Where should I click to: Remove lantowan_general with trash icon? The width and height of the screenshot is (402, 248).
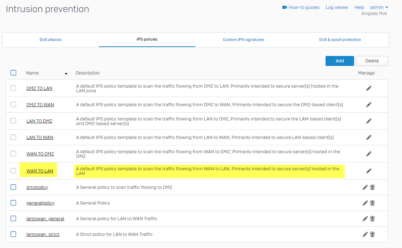coord(372,218)
